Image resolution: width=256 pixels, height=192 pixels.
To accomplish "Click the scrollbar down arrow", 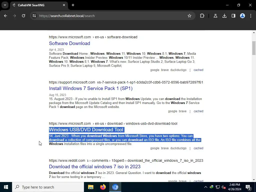I will tap(254, 180).
